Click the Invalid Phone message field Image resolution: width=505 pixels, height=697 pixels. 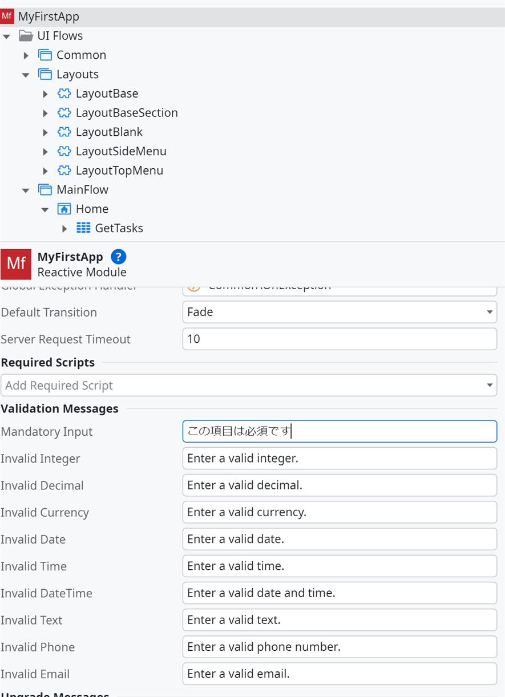(x=340, y=646)
